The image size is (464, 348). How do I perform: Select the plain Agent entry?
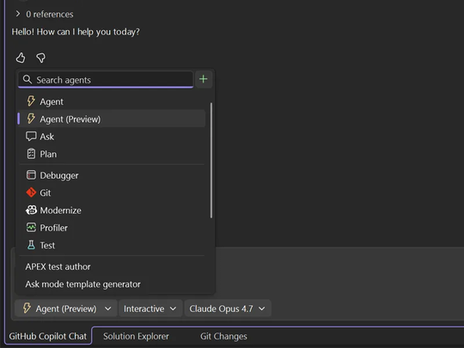click(x=112, y=101)
